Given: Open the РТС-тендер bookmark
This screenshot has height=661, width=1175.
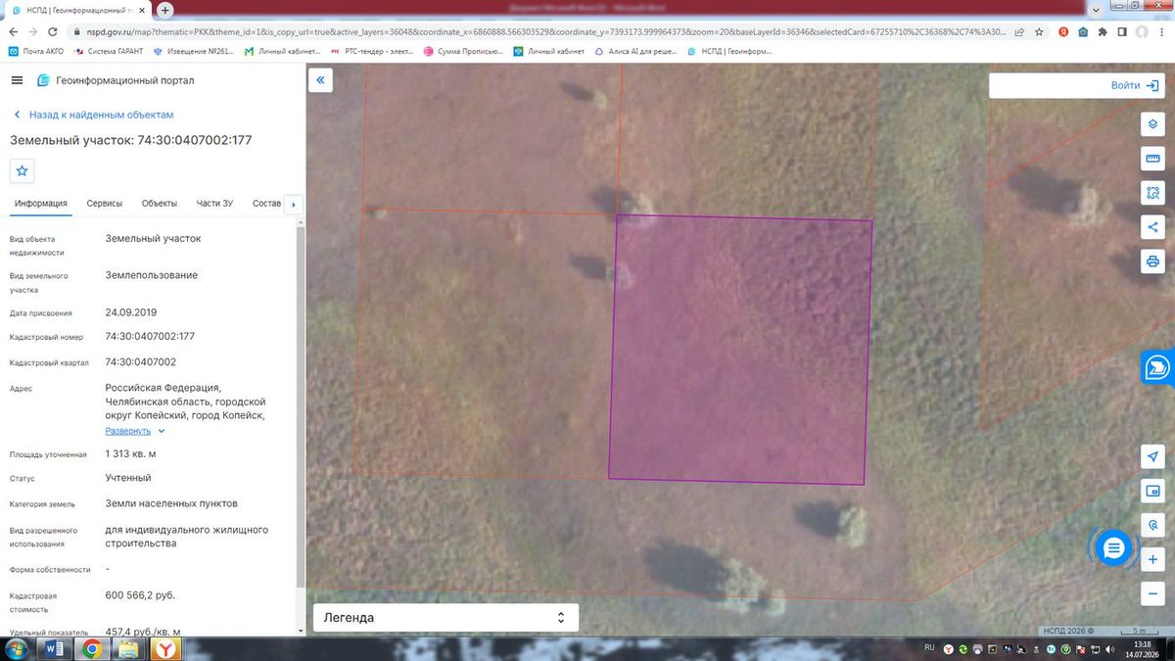Looking at the screenshot, I should 372,51.
